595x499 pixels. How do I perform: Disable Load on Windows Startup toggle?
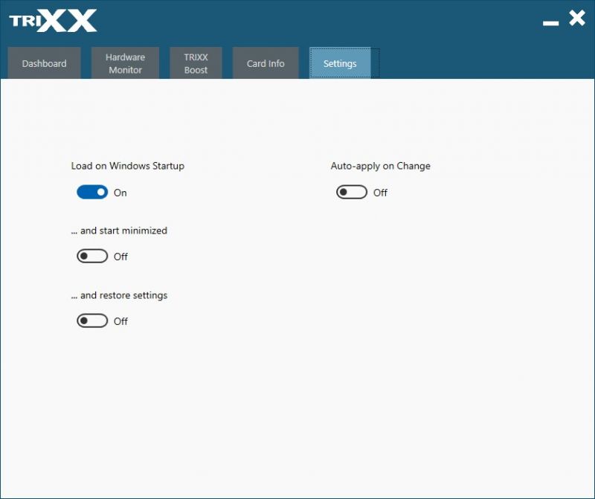click(x=92, y=192)
